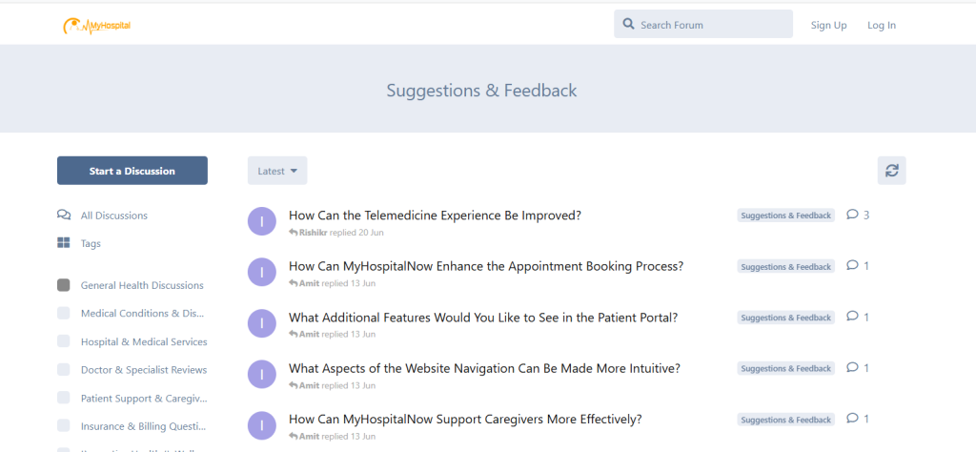
Task: Click reply count icon for Caregivers discussion
Action: (x=852, y=418)
